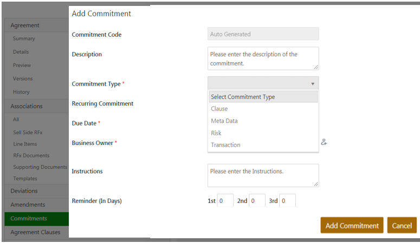
Task: Click the Description text area
Action: tap(263, 58)
